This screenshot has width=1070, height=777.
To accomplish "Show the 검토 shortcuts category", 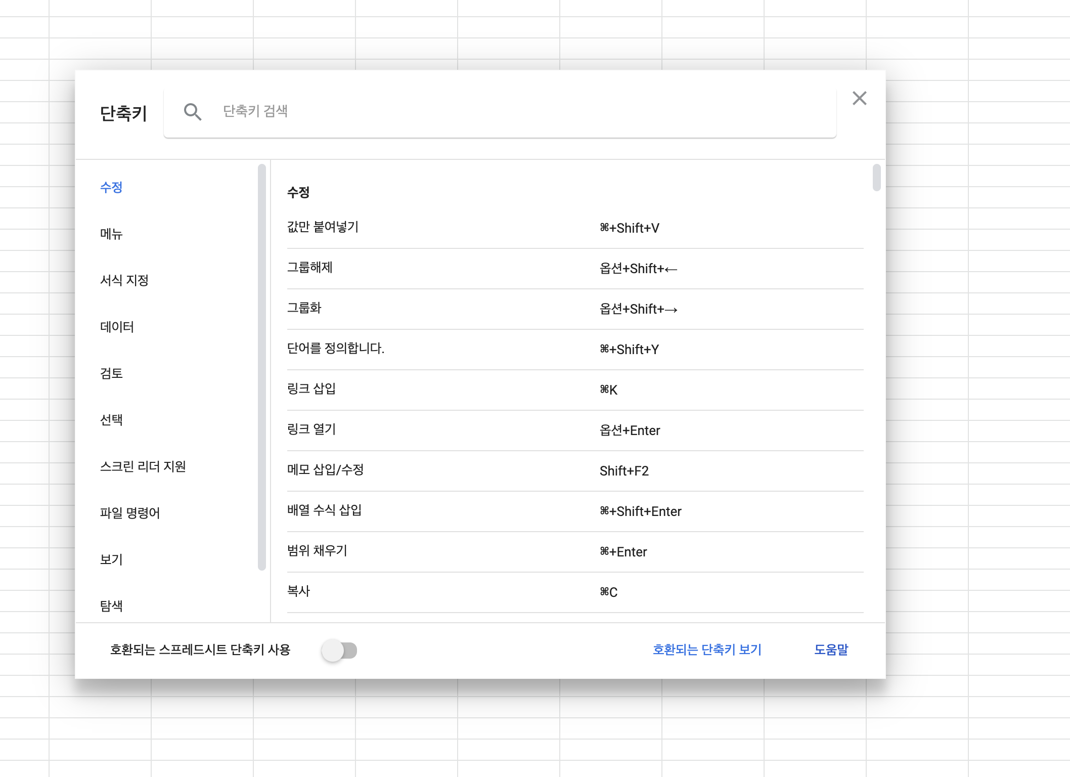I will (x=111, y=373).
